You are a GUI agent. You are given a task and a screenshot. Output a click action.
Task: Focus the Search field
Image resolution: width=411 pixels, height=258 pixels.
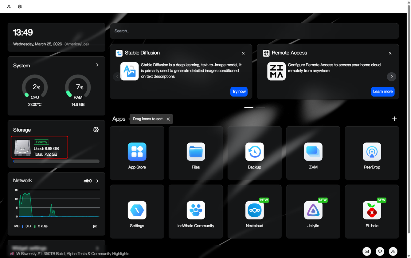[x=254, y=31]
